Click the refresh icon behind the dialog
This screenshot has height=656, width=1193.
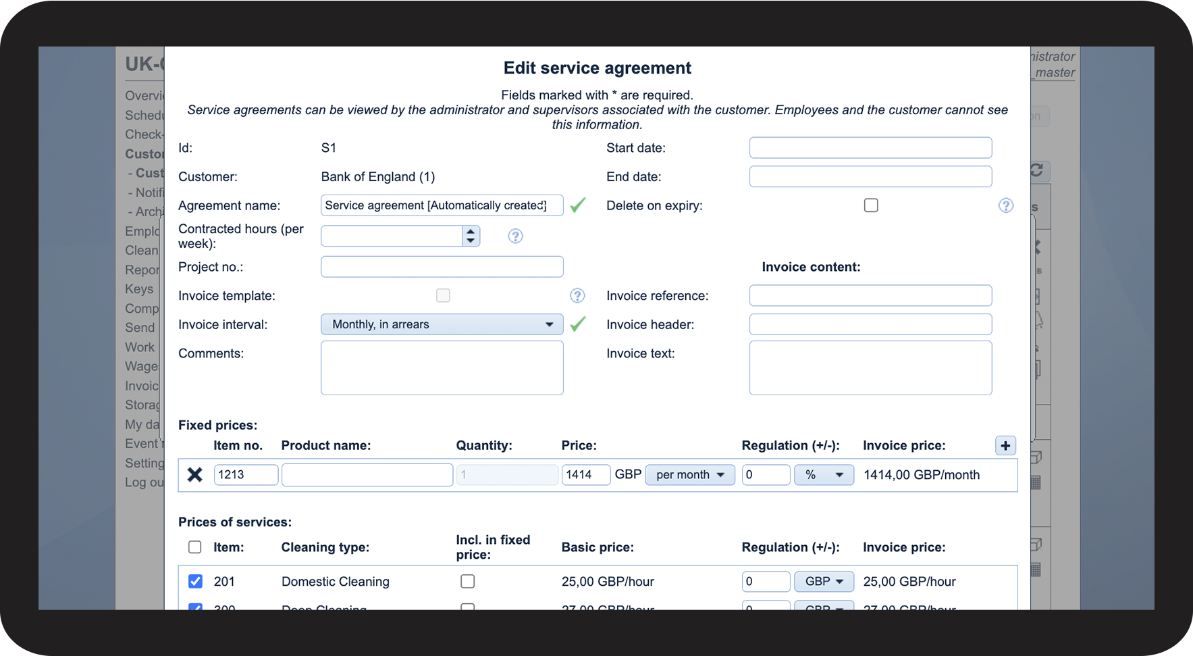pyautogui.click(x=1036, y=170)
